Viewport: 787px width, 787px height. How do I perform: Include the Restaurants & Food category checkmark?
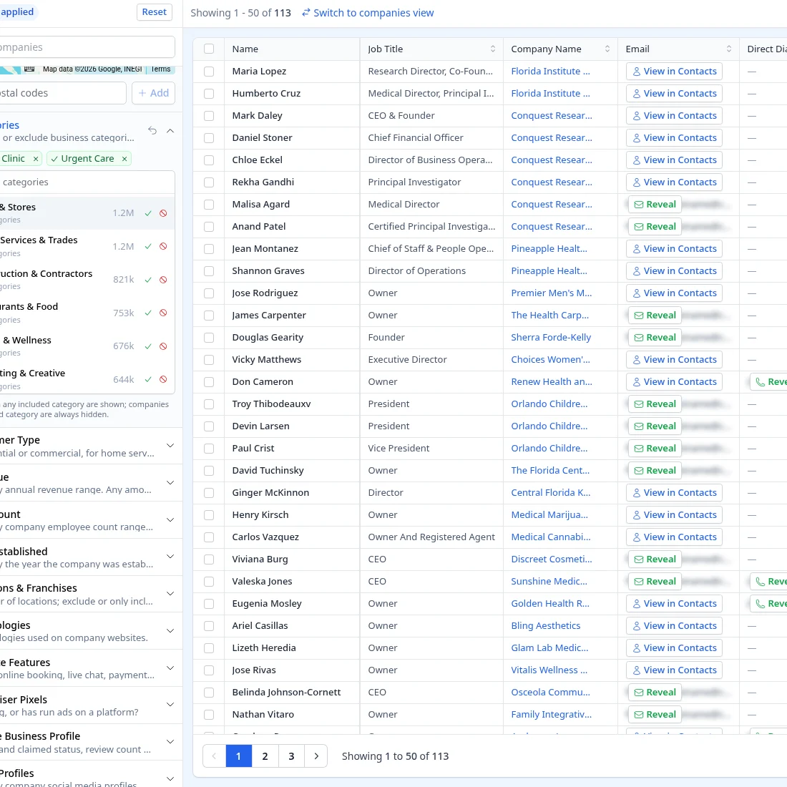point(148,313)
